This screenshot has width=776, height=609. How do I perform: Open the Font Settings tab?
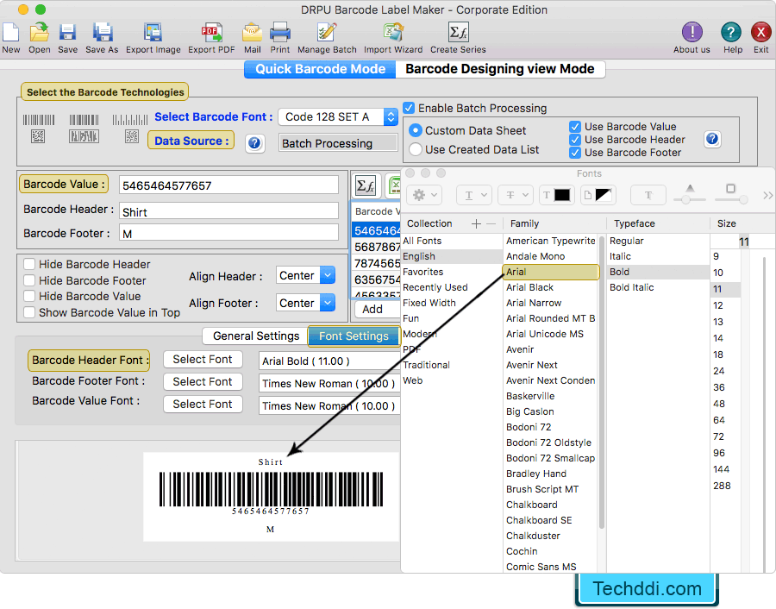click(x=354, y=336)
